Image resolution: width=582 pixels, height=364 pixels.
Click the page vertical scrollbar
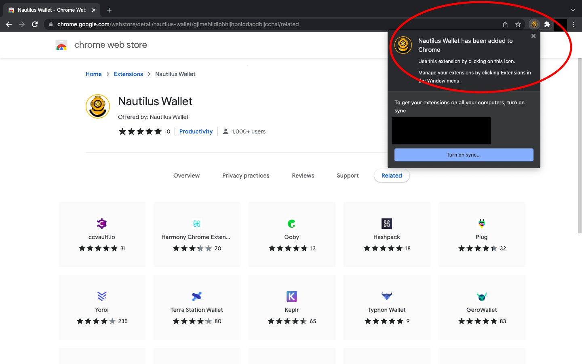click(580, 146)
